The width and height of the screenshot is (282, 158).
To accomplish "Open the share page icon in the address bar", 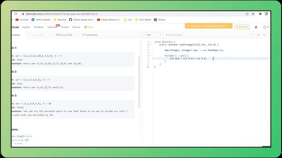I will pyautogui.click(x=247, y=14).
